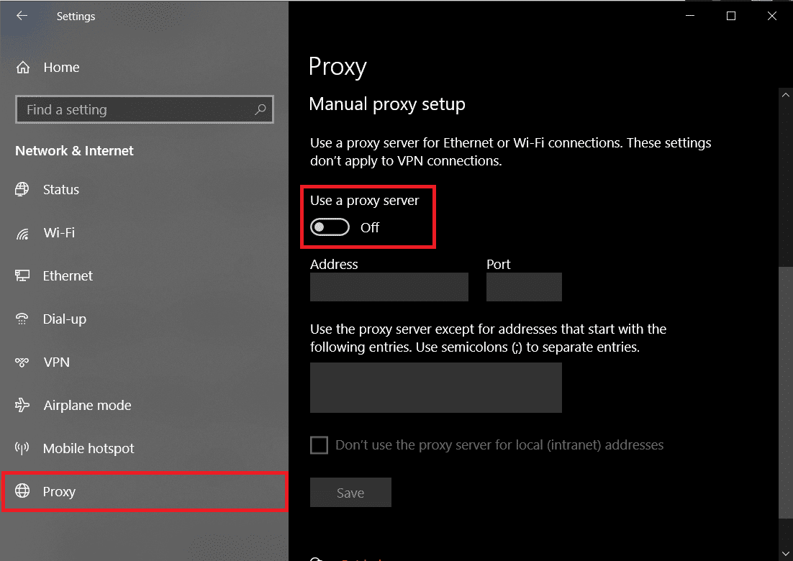Check Don't use proxy for intranet addresses

pyautogui.click(x=318, y=444)
